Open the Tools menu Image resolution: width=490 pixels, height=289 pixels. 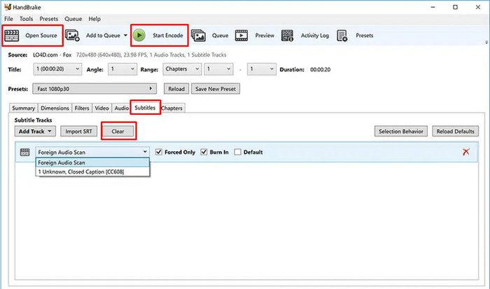(x=26, y=19)
